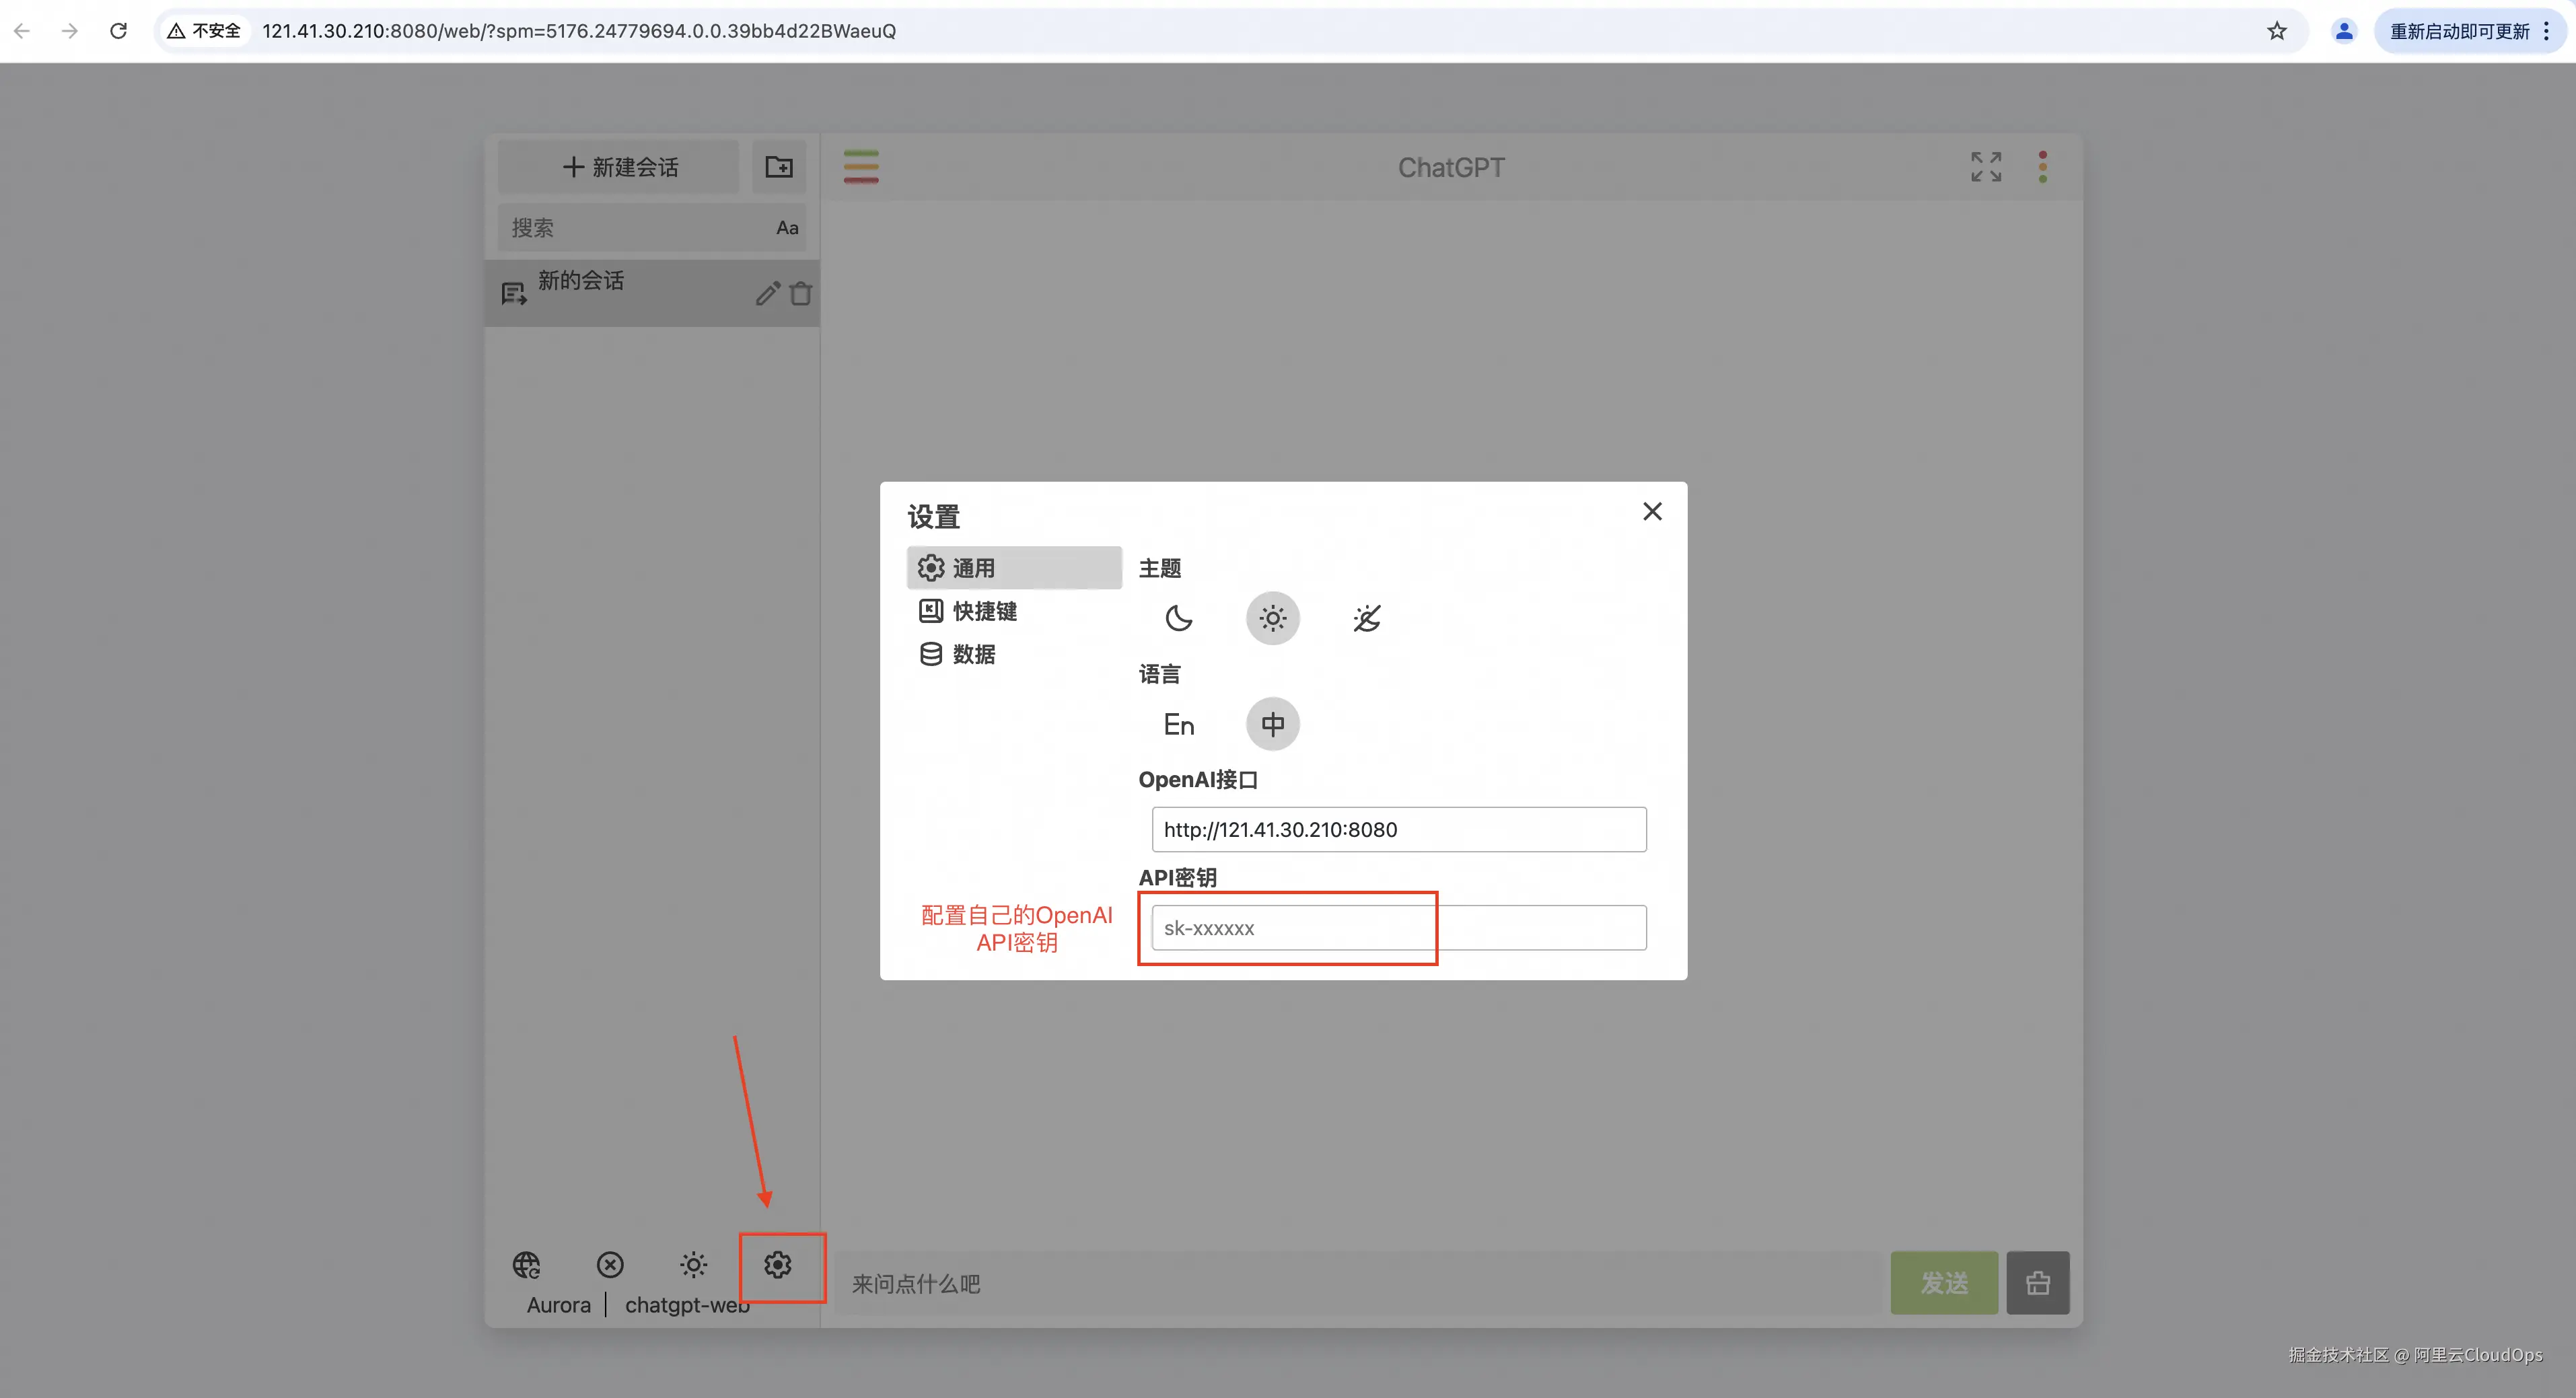Delete 新的会话 with the trash icon
2576x1398 pixels.
click(x=800, y=294)
